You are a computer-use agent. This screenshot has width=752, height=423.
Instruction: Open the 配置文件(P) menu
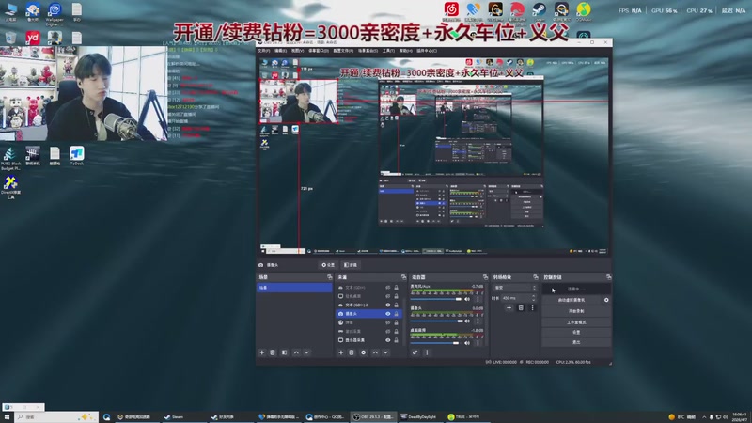coord(343,51)
